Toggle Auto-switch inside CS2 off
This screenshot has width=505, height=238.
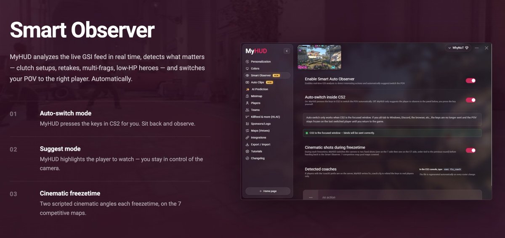pyautogui.click(x=470, y=100)
